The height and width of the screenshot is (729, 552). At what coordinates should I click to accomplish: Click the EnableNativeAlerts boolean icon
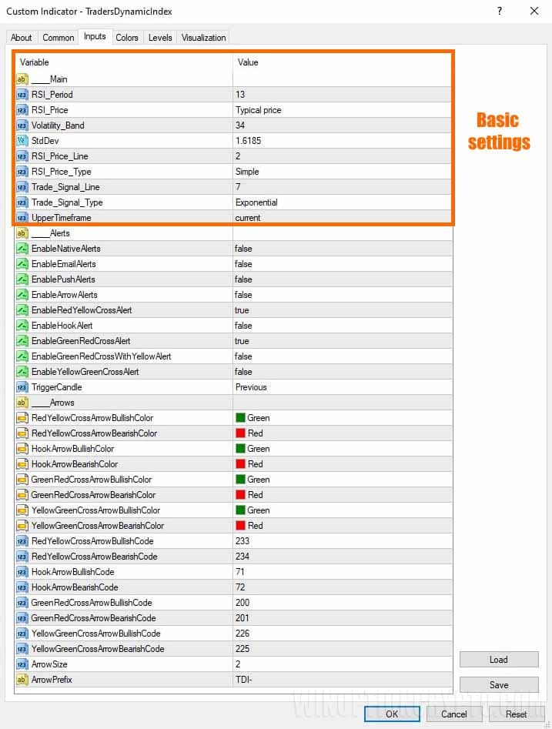tap(22, 249)
